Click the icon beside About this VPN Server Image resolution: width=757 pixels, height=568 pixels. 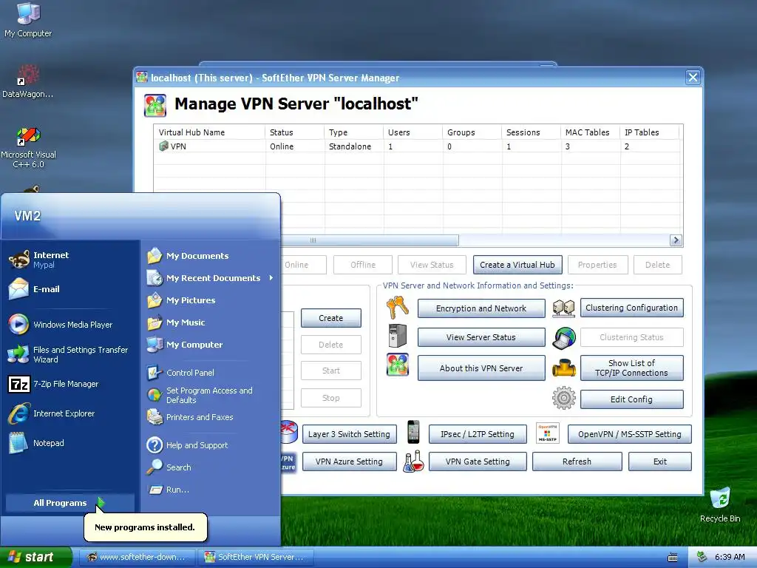pyautogui.click(x=397, y=365)
